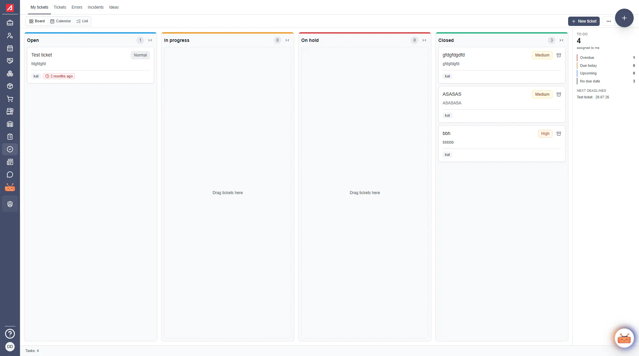Open the newspaper documents sidebar icon

coord(10,162)
